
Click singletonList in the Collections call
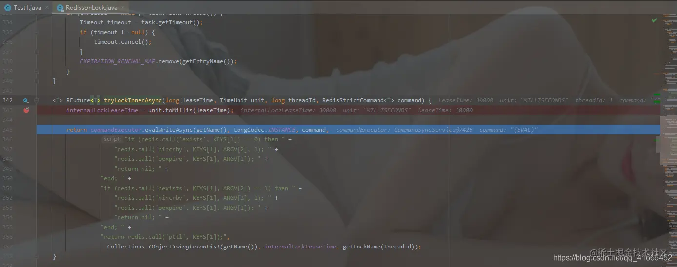[x=198, y=247]
